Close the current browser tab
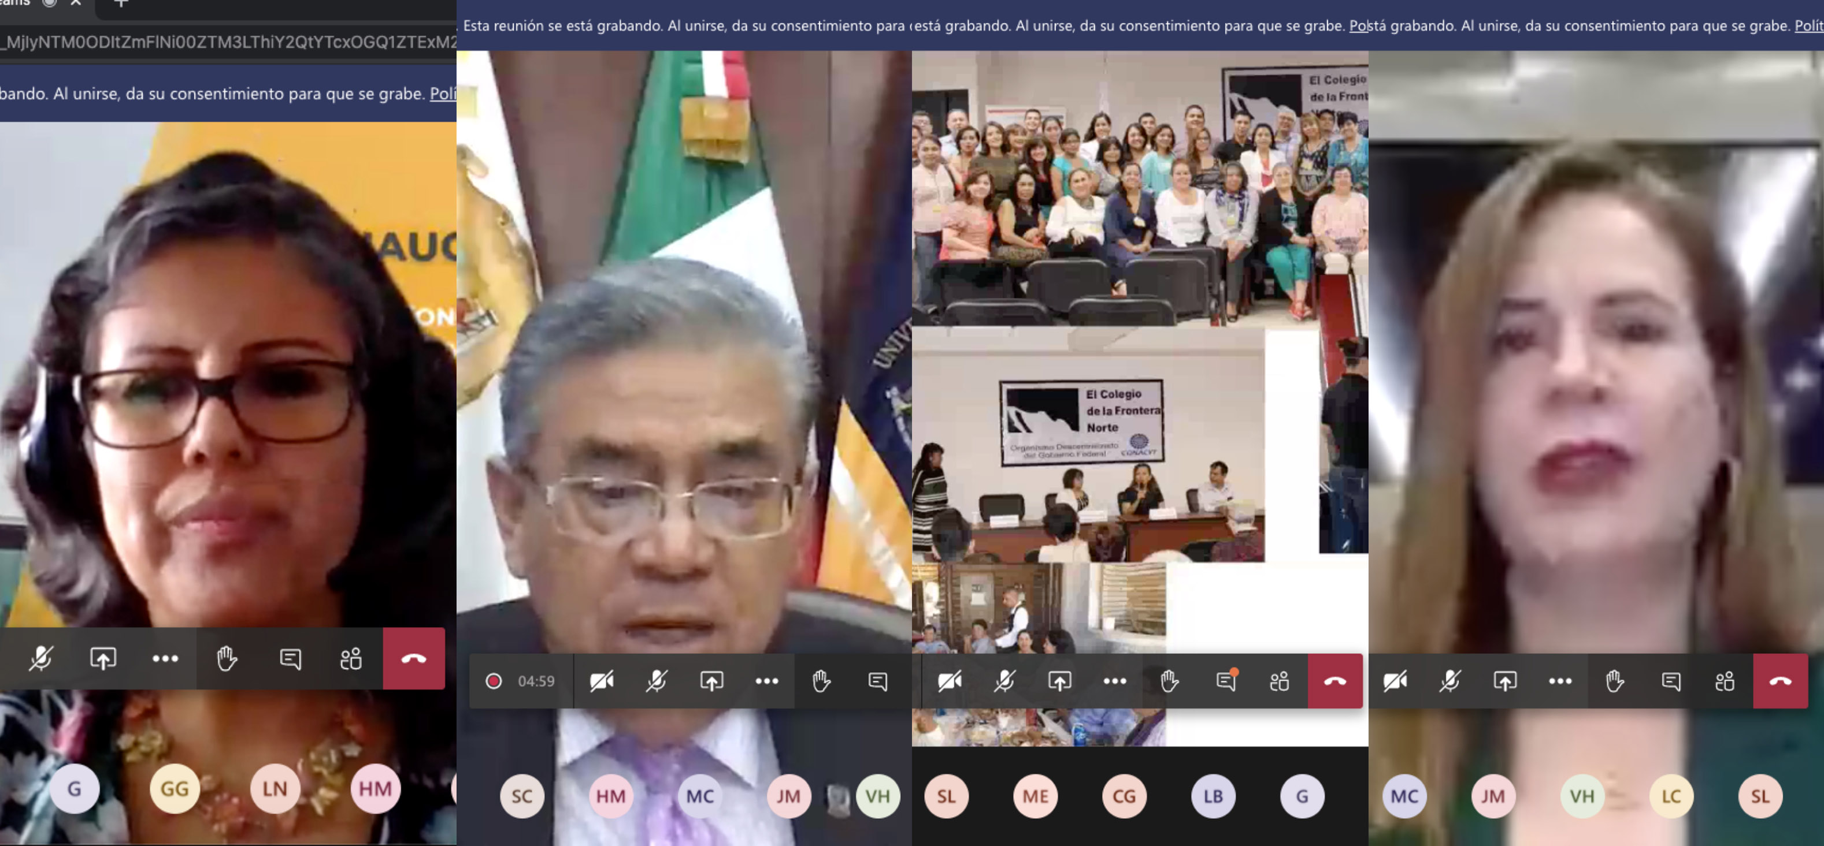The image size is (1824, 846). pyautogui.click(x=76, y=3)
